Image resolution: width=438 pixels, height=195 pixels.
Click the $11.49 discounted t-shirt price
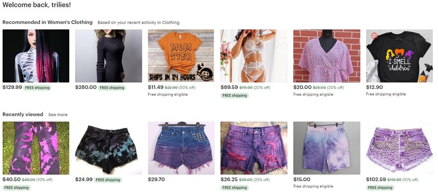pos(156,87)
